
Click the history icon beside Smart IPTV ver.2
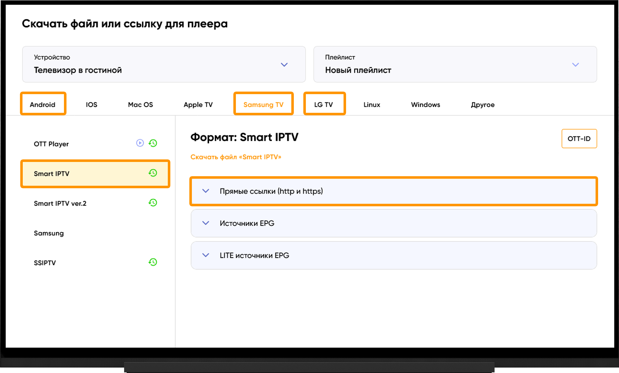coord(153,203)
